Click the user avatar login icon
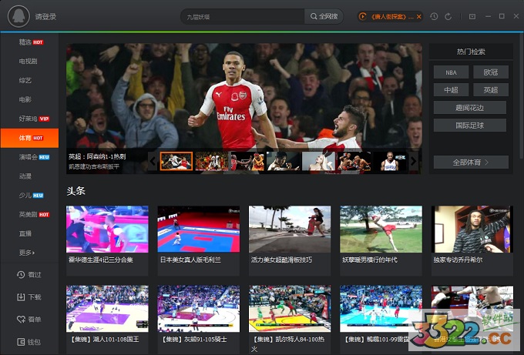 tap(18, 16)
